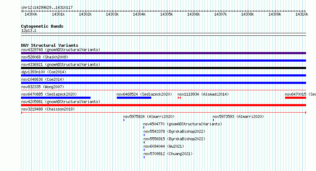Click the blue bar under nsv6470885

tap(56, 98)
